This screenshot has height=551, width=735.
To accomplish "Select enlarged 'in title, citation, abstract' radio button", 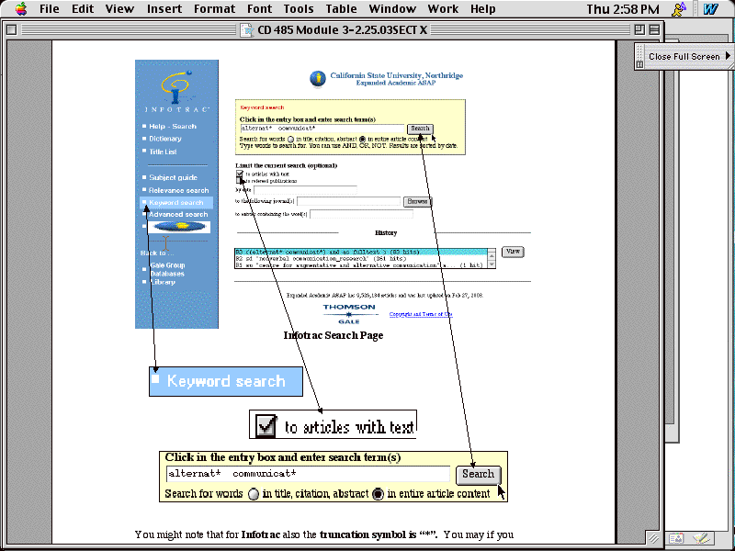I will pos(254,494).
